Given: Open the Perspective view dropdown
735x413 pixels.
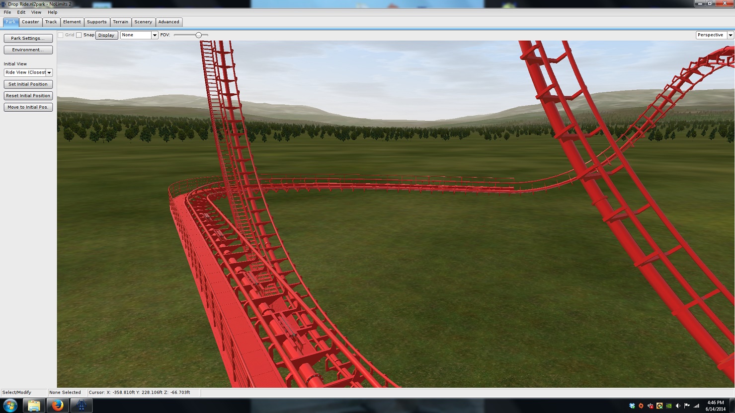Looking at the screenshot, I should [730, 35].
